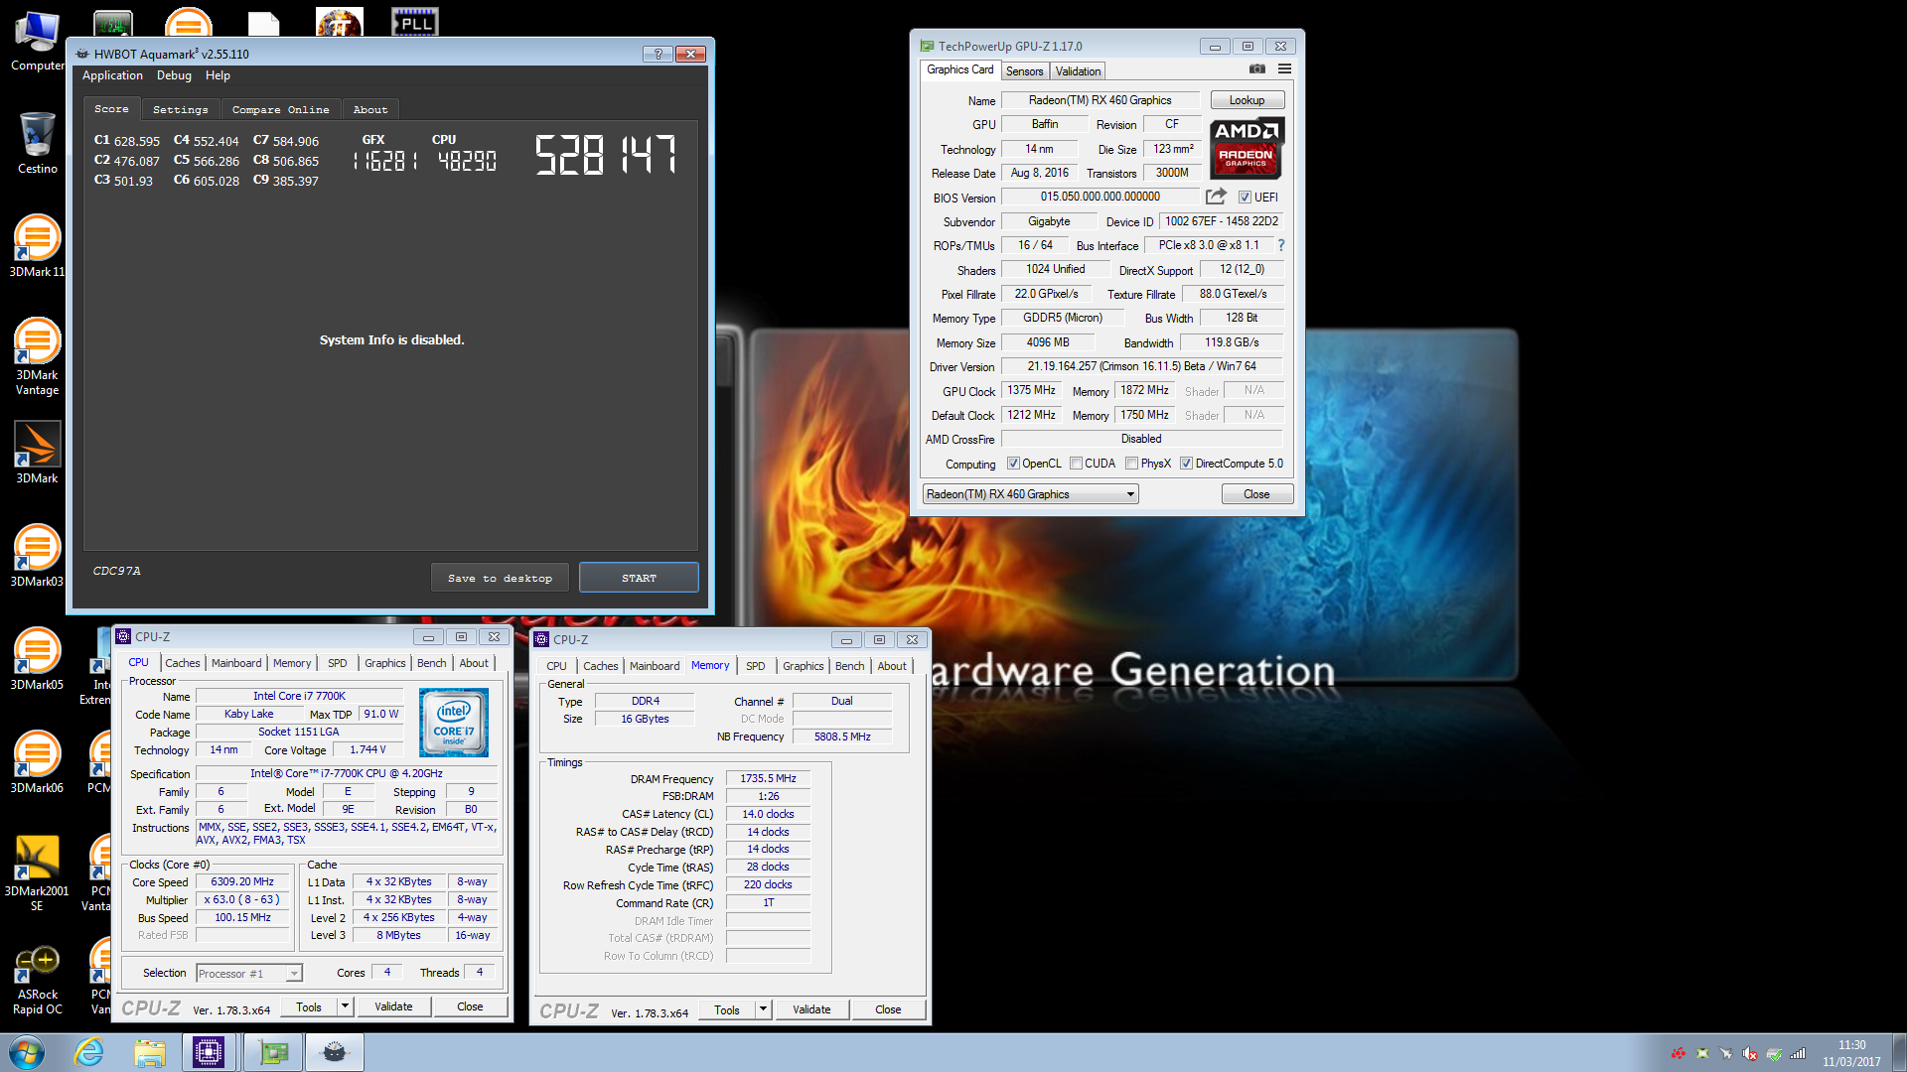Click Save to desktop button
Viewport: 1907px width, 1072px height.
tap(500, 578)
